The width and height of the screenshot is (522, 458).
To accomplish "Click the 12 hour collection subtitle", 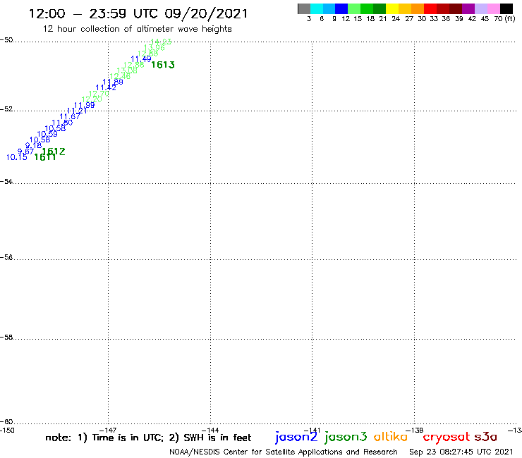I will (x=137, y=30).
